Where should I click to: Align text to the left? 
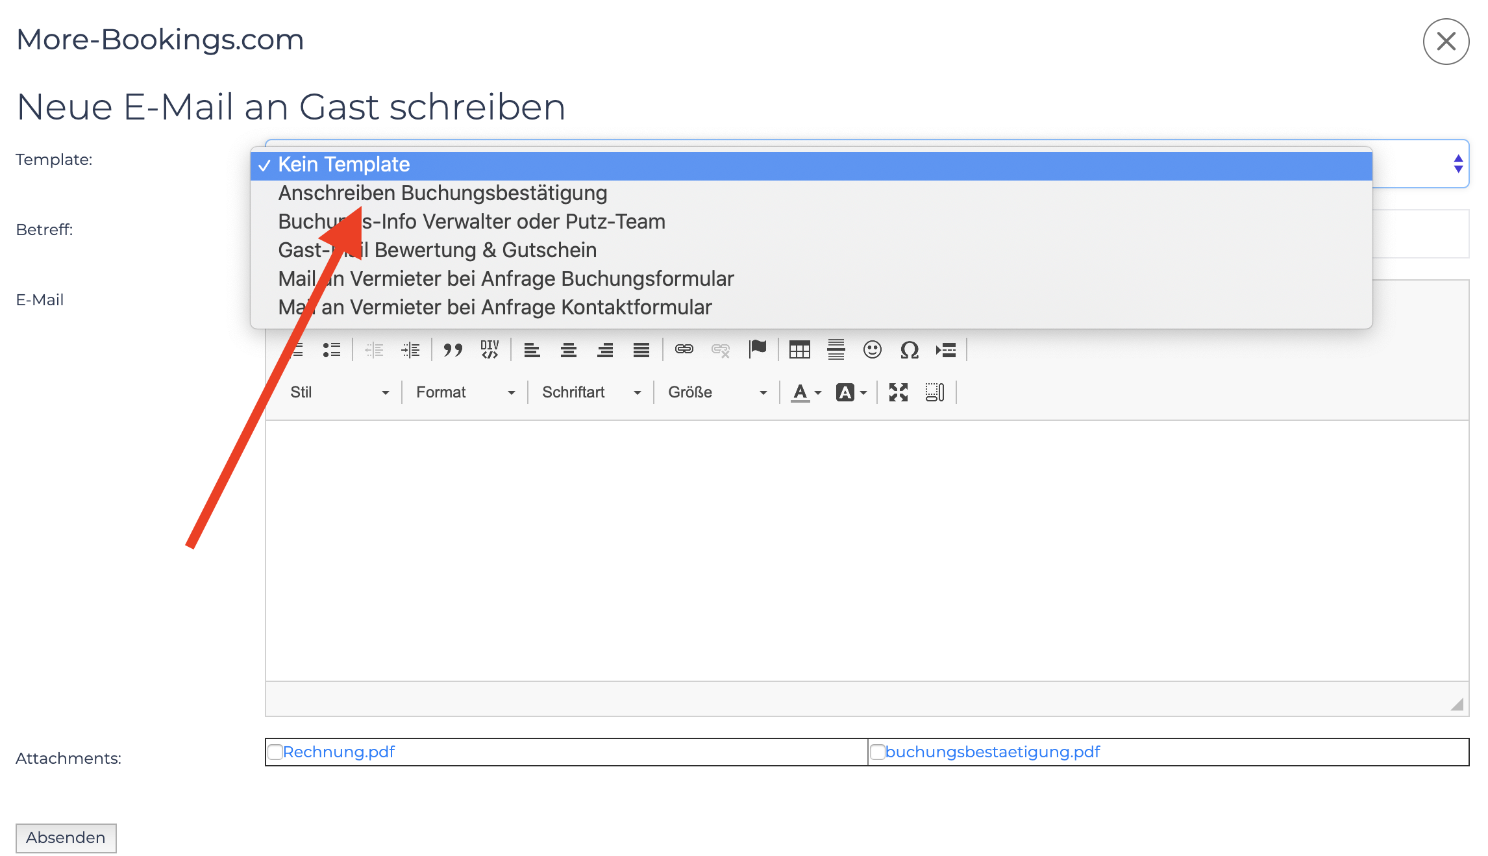[x=532, y=350]
